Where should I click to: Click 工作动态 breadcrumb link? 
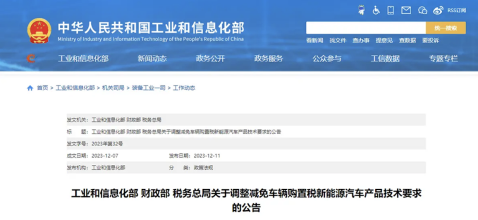click(x=184, y=88)
